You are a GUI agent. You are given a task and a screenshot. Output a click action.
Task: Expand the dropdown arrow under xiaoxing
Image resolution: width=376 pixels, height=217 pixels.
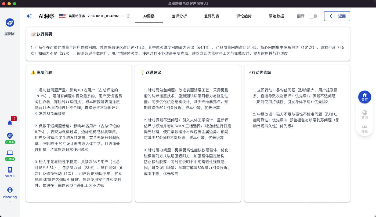pos(10,202)
